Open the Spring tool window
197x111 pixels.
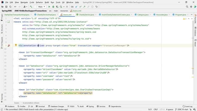click(90, 106)
